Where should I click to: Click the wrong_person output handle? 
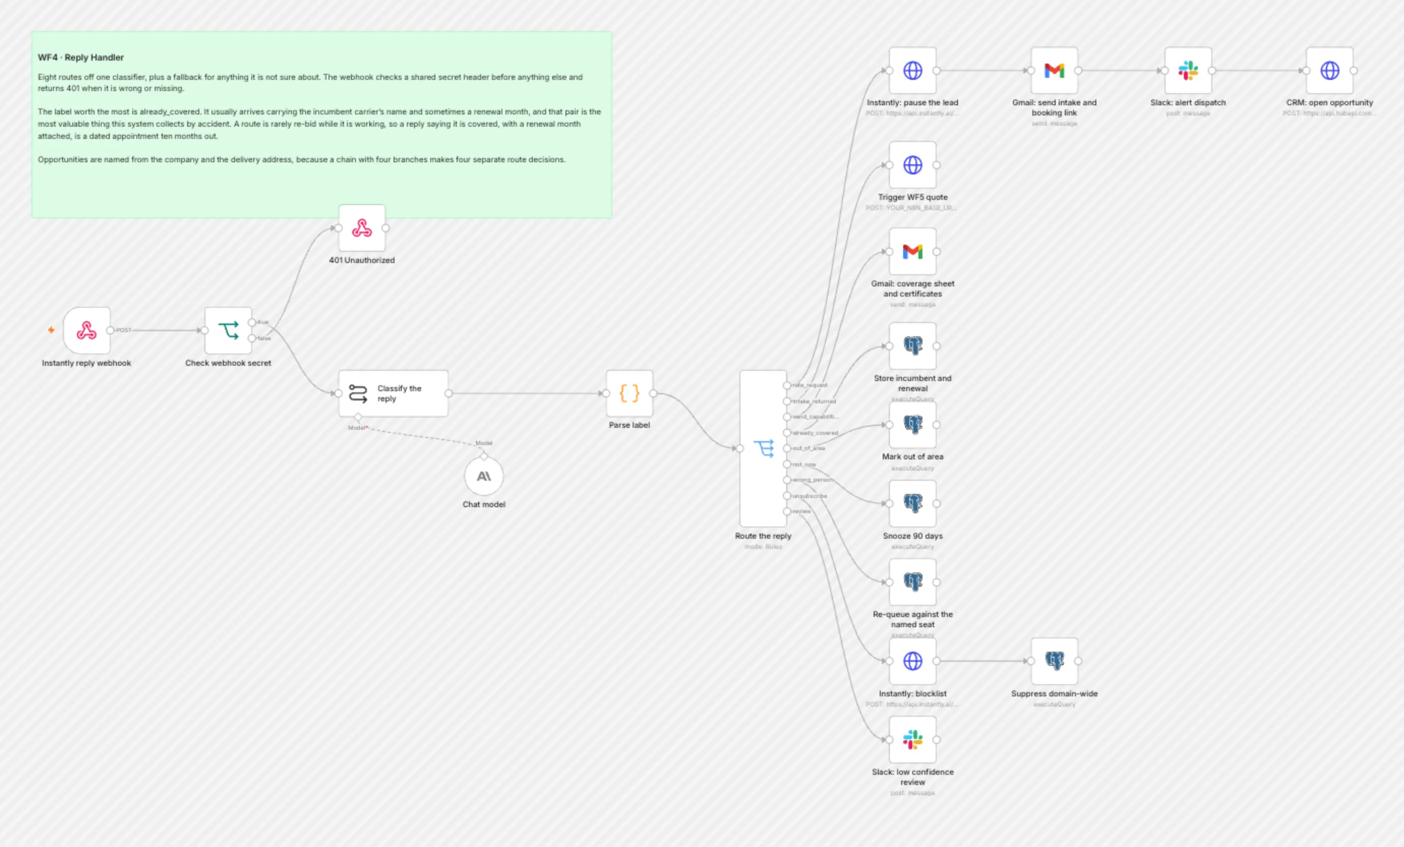point(787,480)
